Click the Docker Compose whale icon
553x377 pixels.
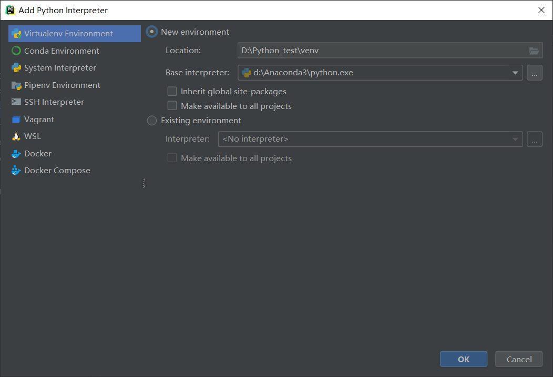point(16,170)
